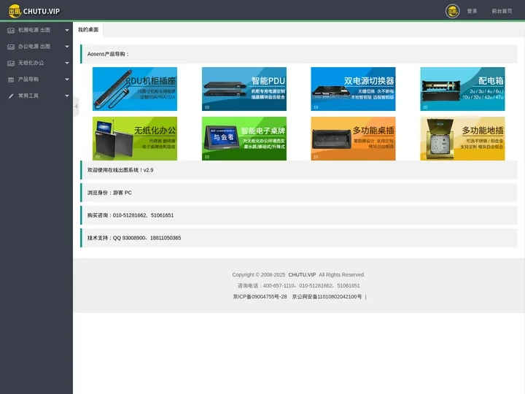Open the 常用工具 menu item
Screen dimensions: 525x394
click(36, 96)
